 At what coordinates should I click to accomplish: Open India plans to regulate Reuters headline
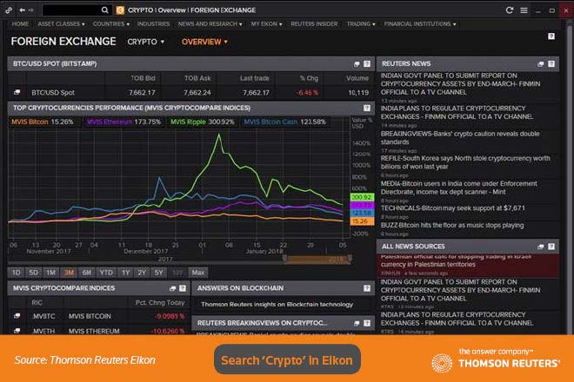(457, 113)
